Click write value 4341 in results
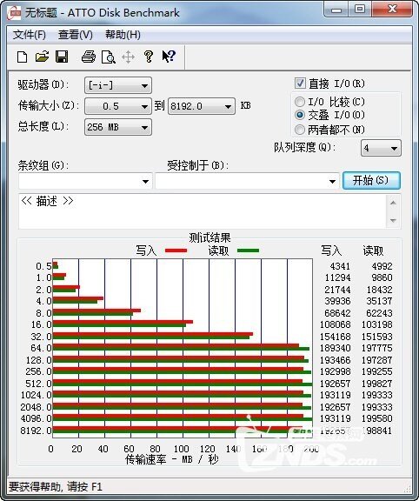 click(x=340, y=266)
